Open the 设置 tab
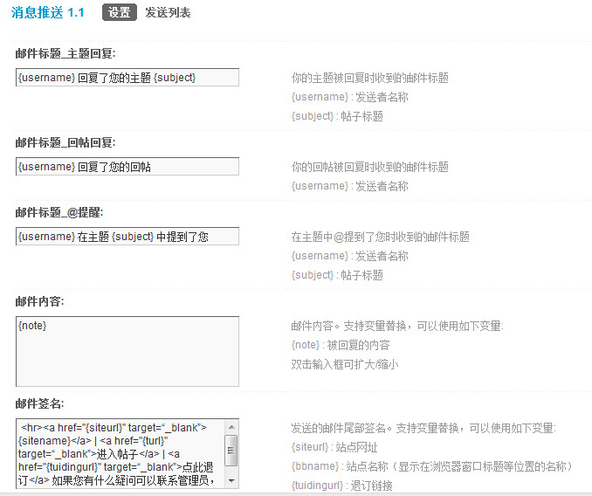592x496 pixels. (x=120, y=12)
